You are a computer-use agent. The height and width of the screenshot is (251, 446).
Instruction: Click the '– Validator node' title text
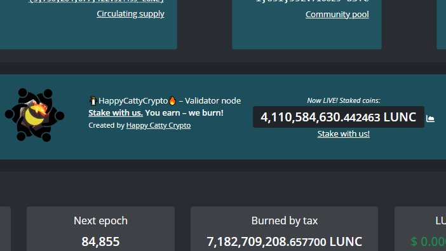coord(210,100)
